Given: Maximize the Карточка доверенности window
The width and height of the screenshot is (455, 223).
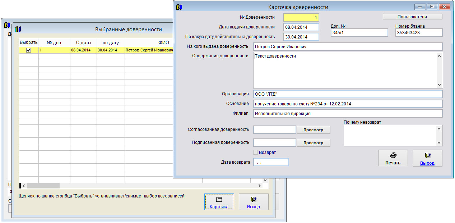Looking at the screenshot, I should pos(432,6).
